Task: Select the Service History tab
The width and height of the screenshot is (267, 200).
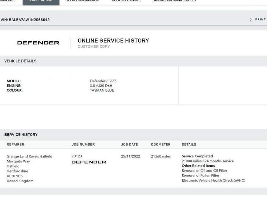Action: (41, 1)
